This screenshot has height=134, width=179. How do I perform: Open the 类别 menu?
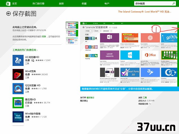[x=61, y=4]
